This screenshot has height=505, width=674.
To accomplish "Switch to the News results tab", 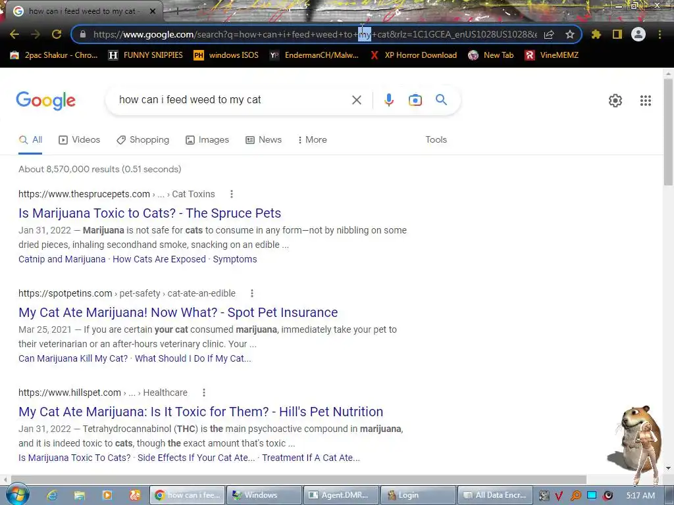I will tap(263, 139).
